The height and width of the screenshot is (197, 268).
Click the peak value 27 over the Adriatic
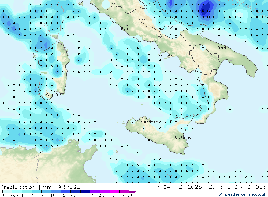pyautogui.click(x=203, y=11)
